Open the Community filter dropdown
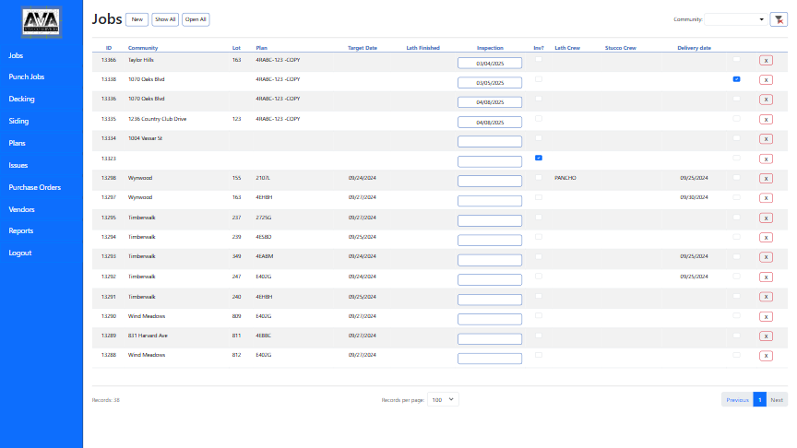Image resolution: width=797 pixels, height=448 pixels. click(x=736, y=19)
